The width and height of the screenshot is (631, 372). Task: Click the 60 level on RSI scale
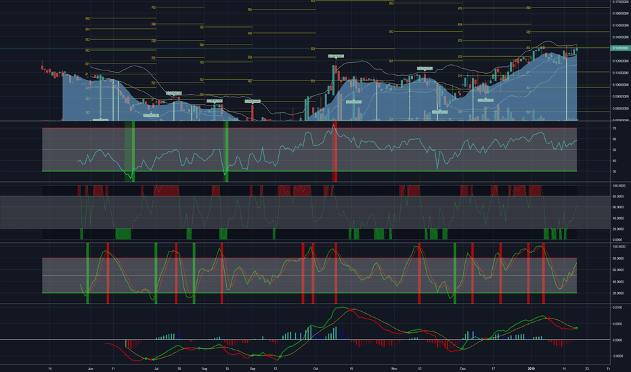click(x=614, y=139)
